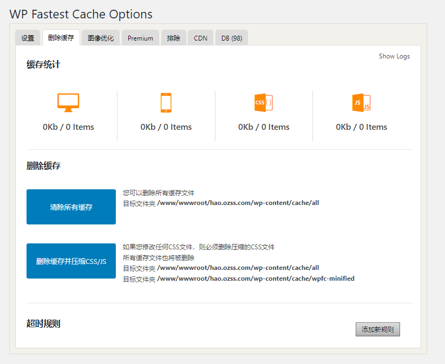The image size is (445, 364).
Task: Click the 0Kb / 0 Items text under JS icon
Action: 361,127
